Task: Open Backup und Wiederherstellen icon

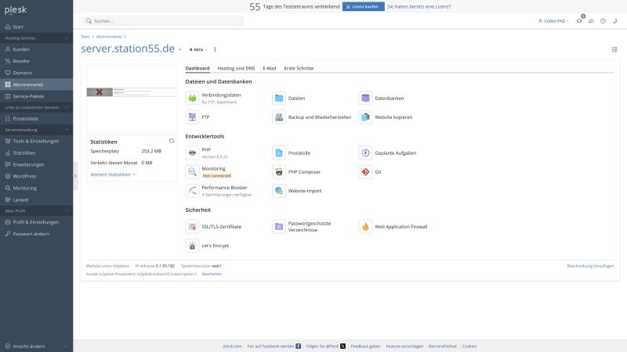Action: [279, 117]
